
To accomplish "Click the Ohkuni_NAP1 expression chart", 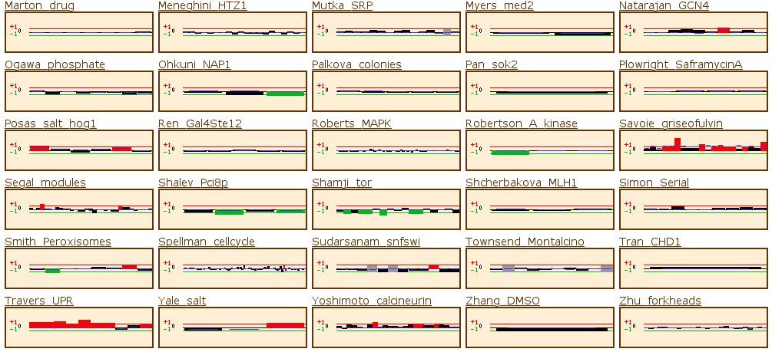I will (233, 91).
